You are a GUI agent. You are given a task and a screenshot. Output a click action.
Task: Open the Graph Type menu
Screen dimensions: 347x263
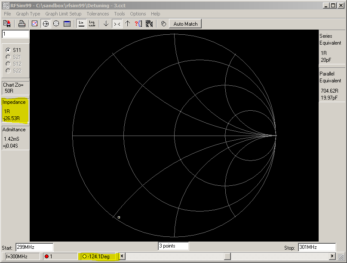pos(28,14)
